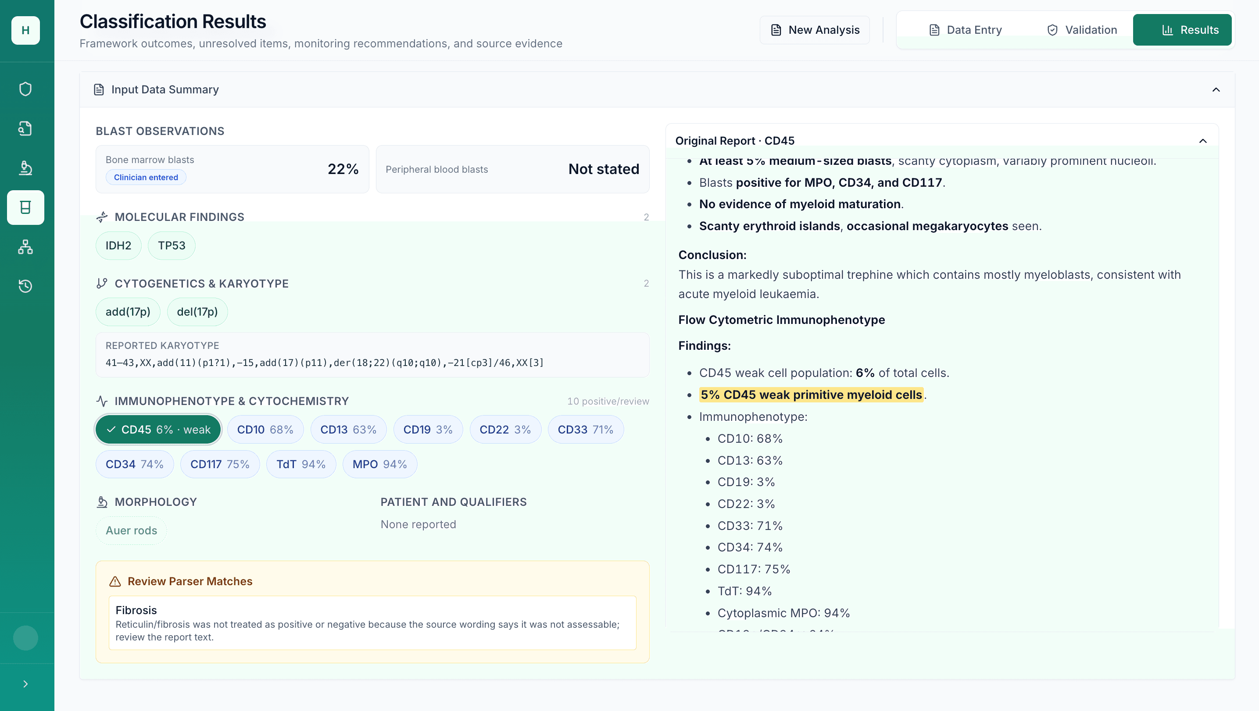Click 'TdT: 94%' line in report
Viewport: 1259px width, 711px height.
(745, 591)
